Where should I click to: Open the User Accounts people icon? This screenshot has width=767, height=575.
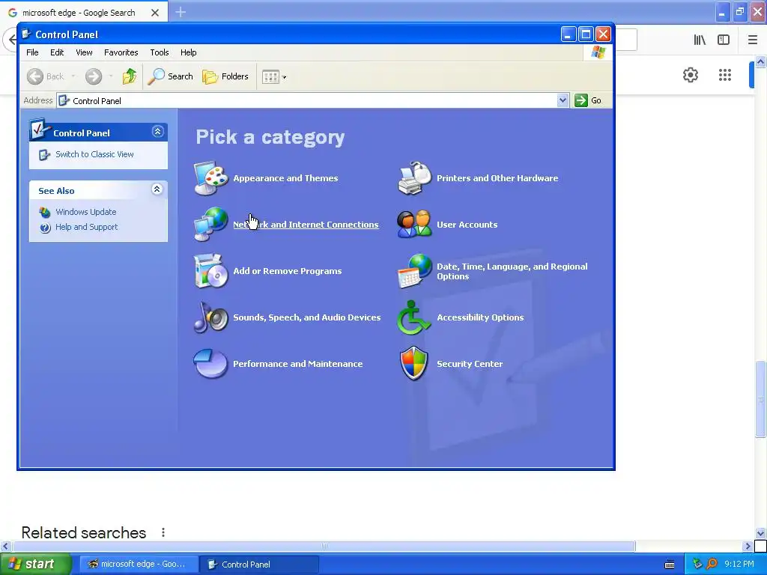click(415, 225)
